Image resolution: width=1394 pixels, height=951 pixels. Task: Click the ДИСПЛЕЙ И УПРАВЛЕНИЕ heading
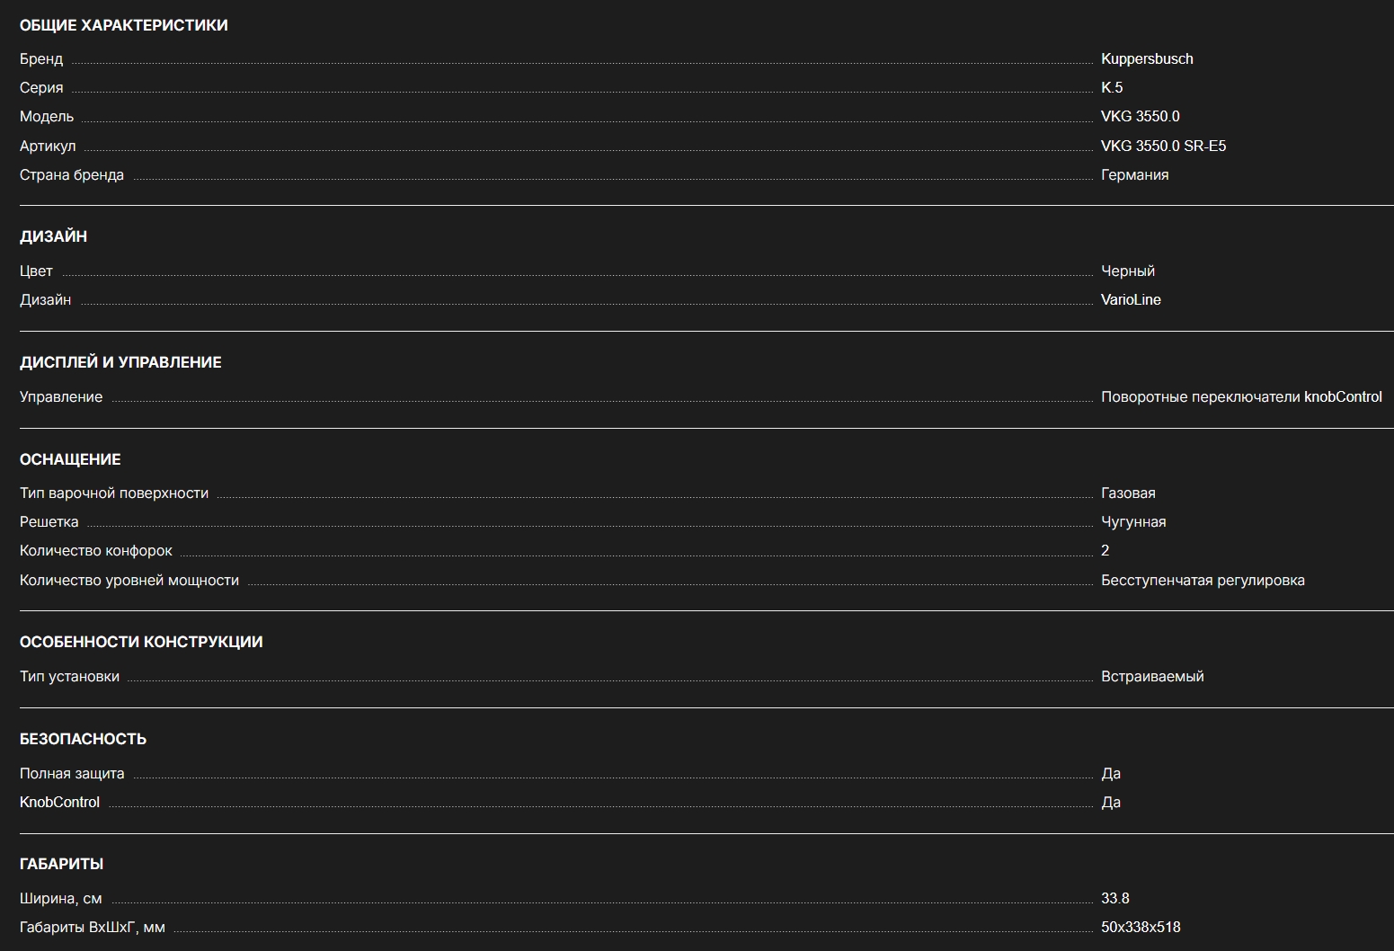(120, 362)
